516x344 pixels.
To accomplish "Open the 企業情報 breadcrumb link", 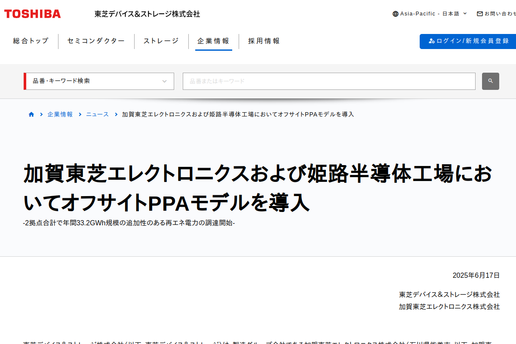I will pos(60,114).
